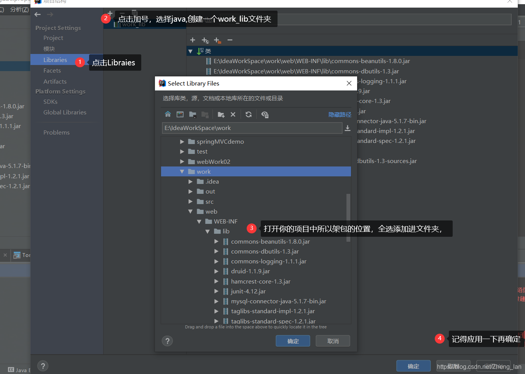Viewport: 525px width, 374px height.
Task: Expand the test folder
Action: pyautogui.click(x=182, y=152)
